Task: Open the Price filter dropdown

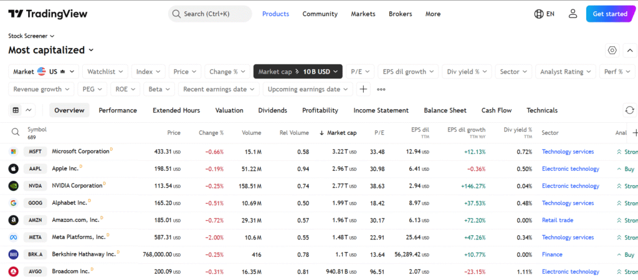Action: tap(184, 72)
